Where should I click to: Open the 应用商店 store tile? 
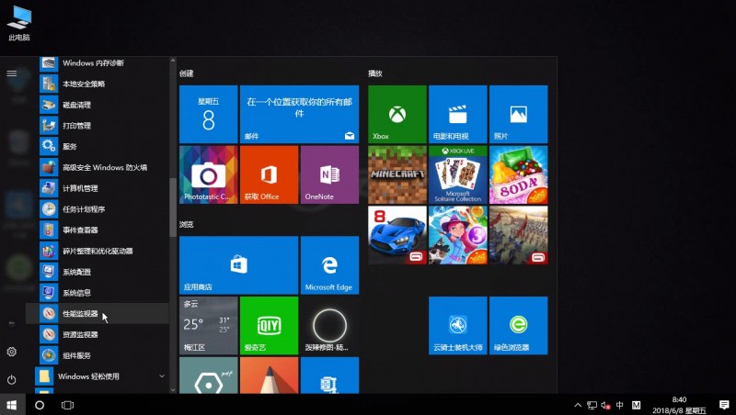[x=238, y=265]
